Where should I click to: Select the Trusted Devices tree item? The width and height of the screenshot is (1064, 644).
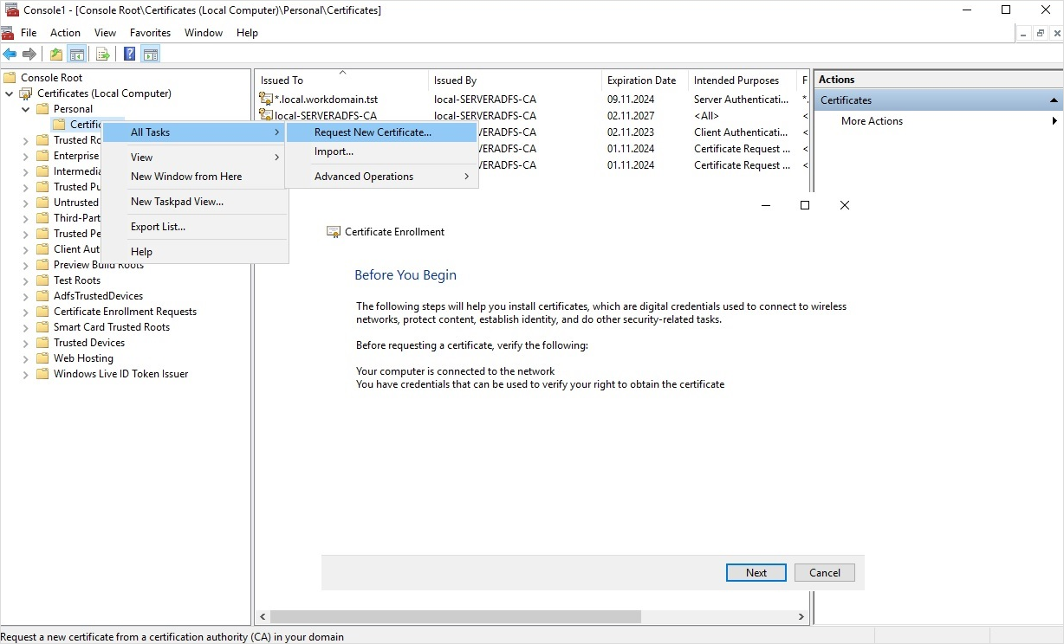coord(89,343)
